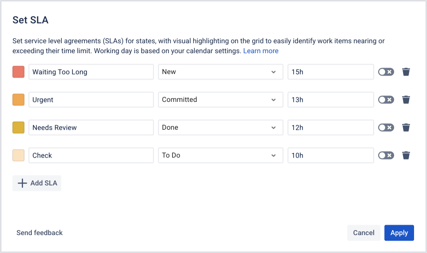Click the Send feedback link
Screen dimensions: 427x253
pos(39,233)
